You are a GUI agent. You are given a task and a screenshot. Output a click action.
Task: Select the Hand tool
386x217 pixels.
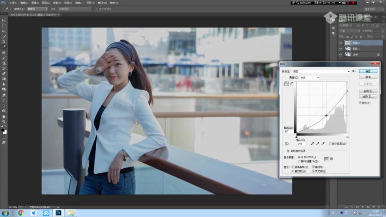4,116
